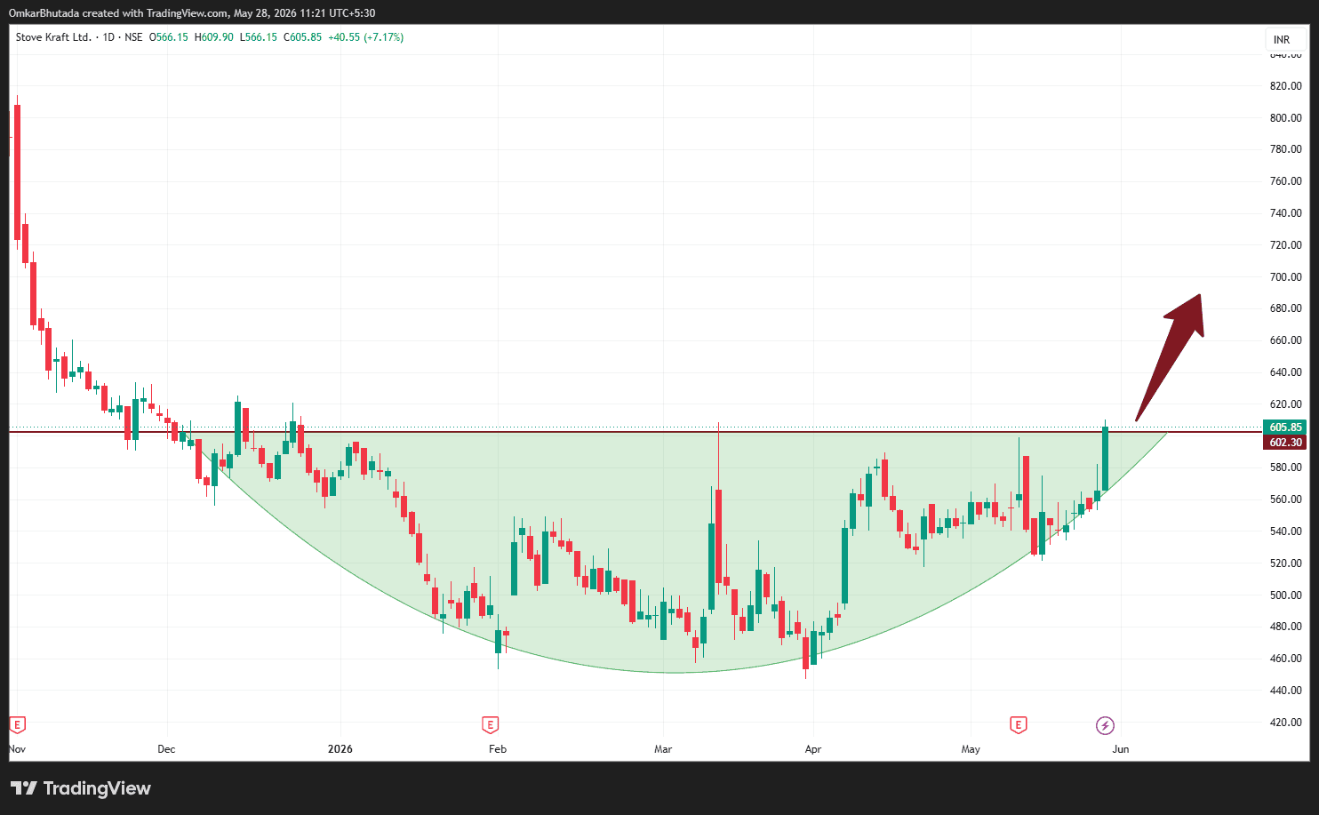Click the November earnings E marker
1319x815 pixels.
[x=17, y=725]
